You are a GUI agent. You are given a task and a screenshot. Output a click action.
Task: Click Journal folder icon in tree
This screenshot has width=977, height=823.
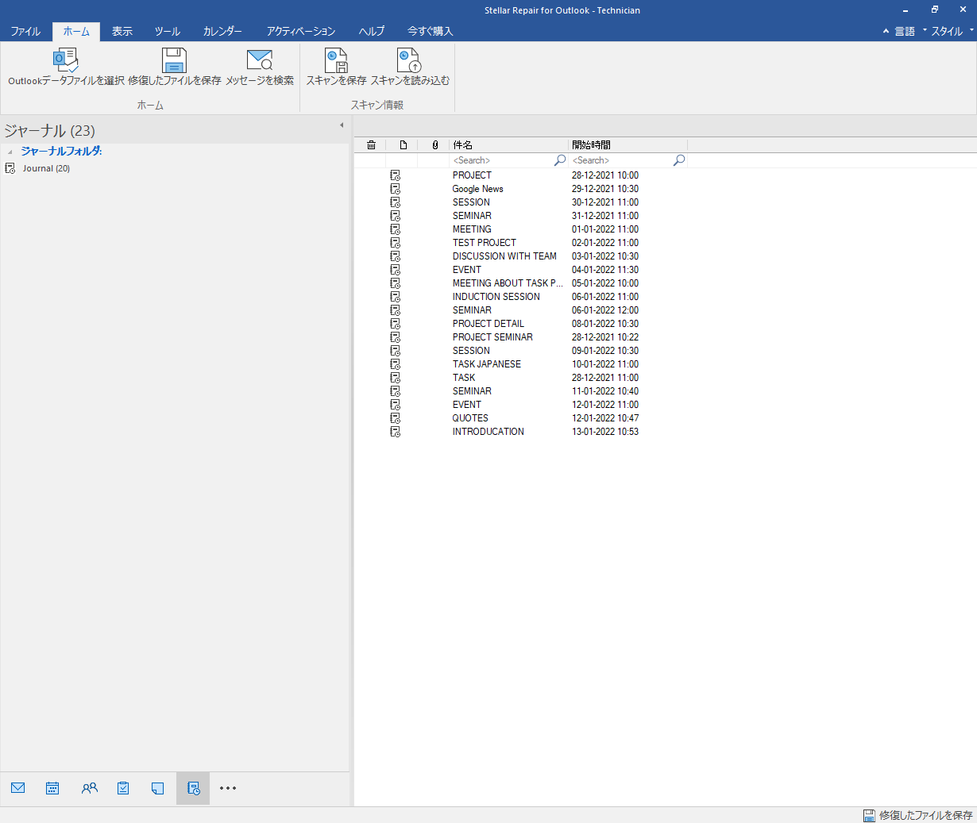tap(10, 168)
